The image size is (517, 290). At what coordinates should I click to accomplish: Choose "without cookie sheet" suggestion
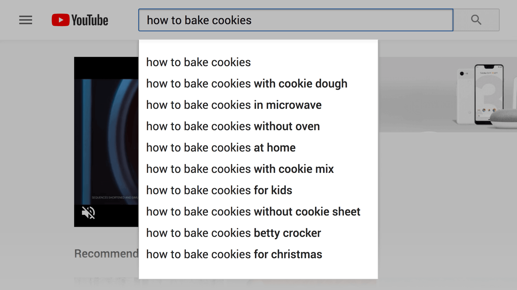(x=253, y=212)
